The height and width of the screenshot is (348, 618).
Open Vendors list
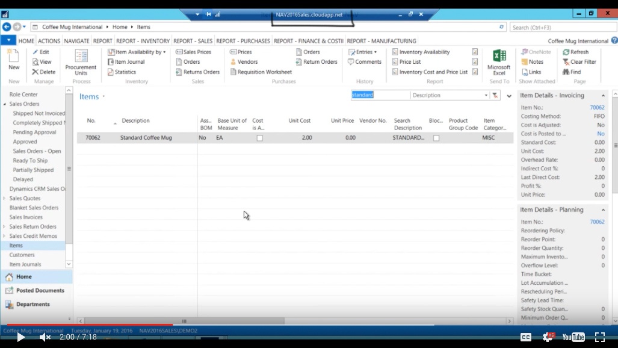click(244, 62)
